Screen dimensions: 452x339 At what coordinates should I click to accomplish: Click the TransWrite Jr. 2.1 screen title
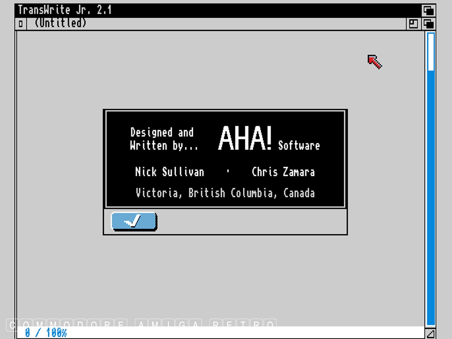[65, 10]
